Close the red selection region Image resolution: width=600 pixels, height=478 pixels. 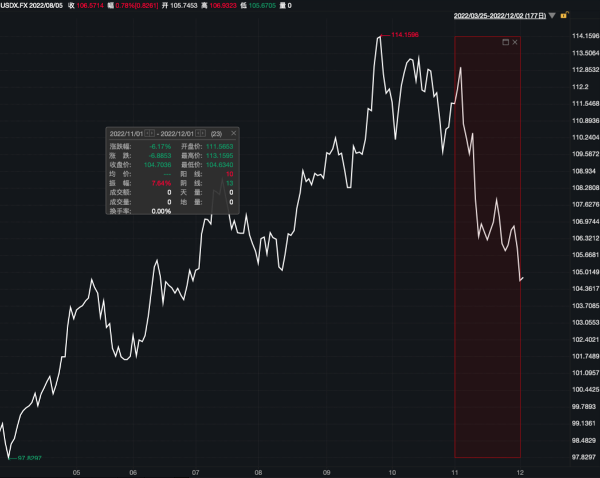coord(515,42)
